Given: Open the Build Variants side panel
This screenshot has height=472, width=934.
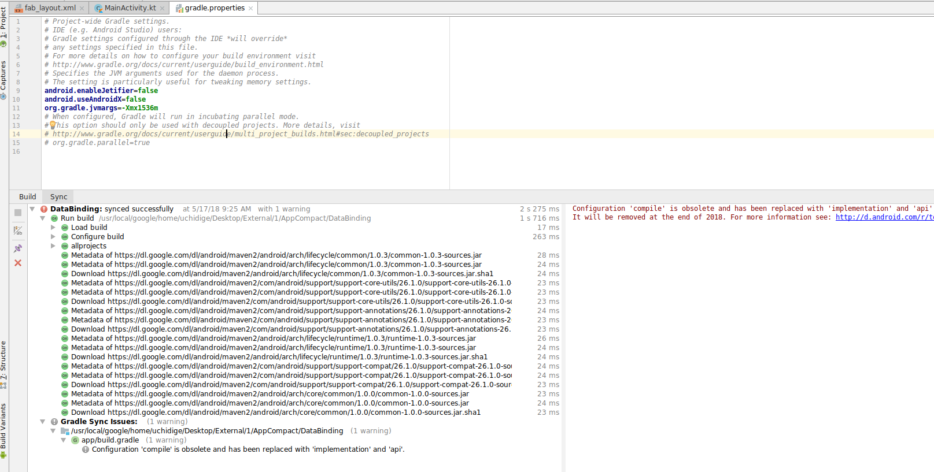Looking at the screenshot, I should coord(3,428).
